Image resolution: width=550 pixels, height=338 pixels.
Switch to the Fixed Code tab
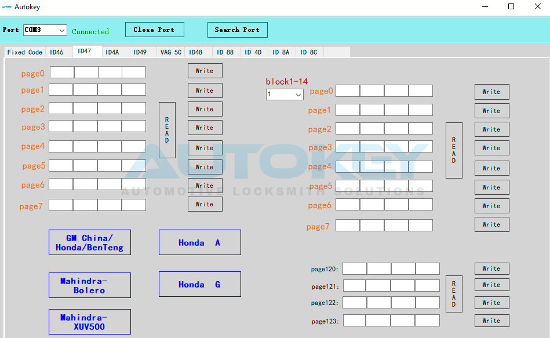click(24, 52)
